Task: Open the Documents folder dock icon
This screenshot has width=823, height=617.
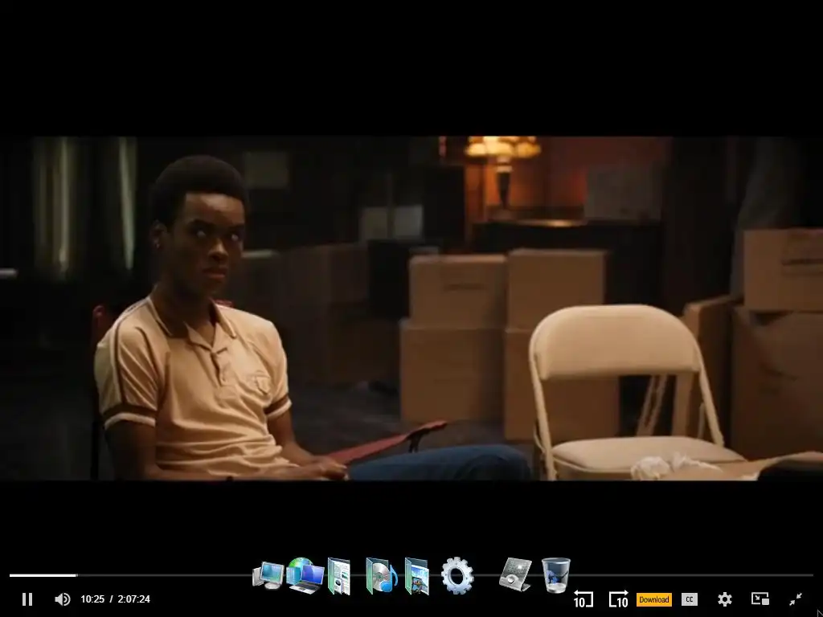Action: coord(339,577)
